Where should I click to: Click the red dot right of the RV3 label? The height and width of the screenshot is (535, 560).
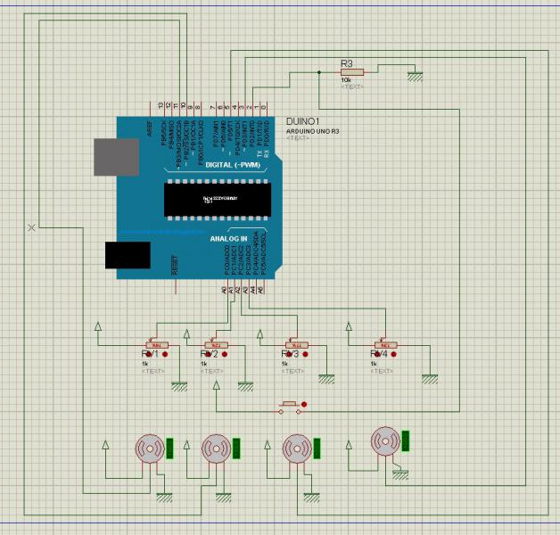(x=305, y=354)
